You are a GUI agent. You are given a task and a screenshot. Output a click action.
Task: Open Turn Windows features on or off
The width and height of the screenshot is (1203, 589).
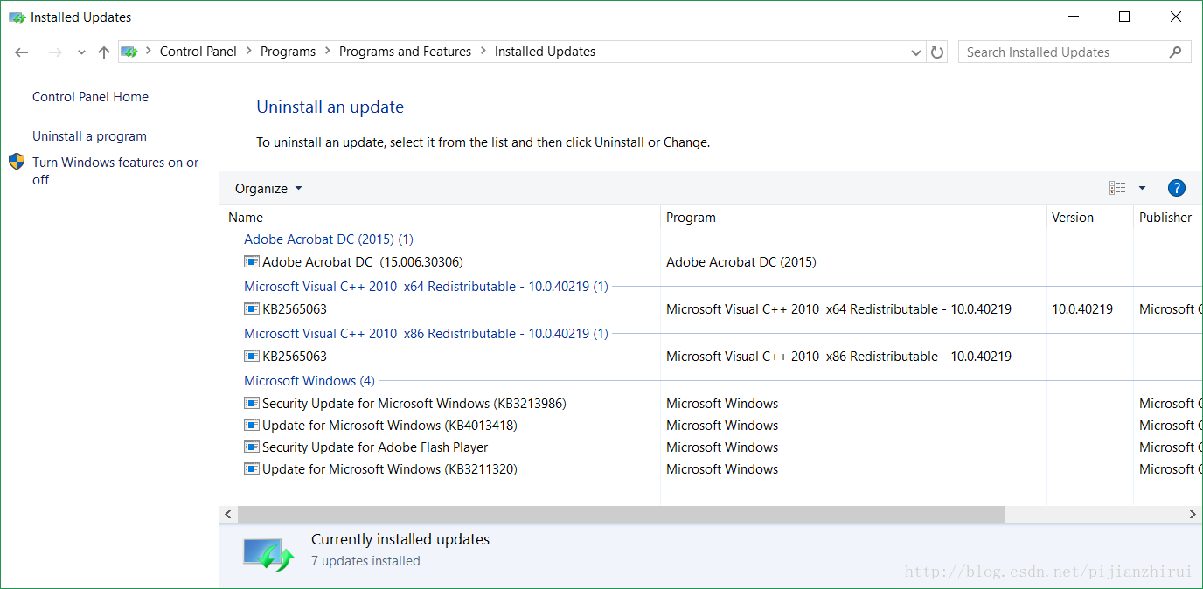point(115,171)
